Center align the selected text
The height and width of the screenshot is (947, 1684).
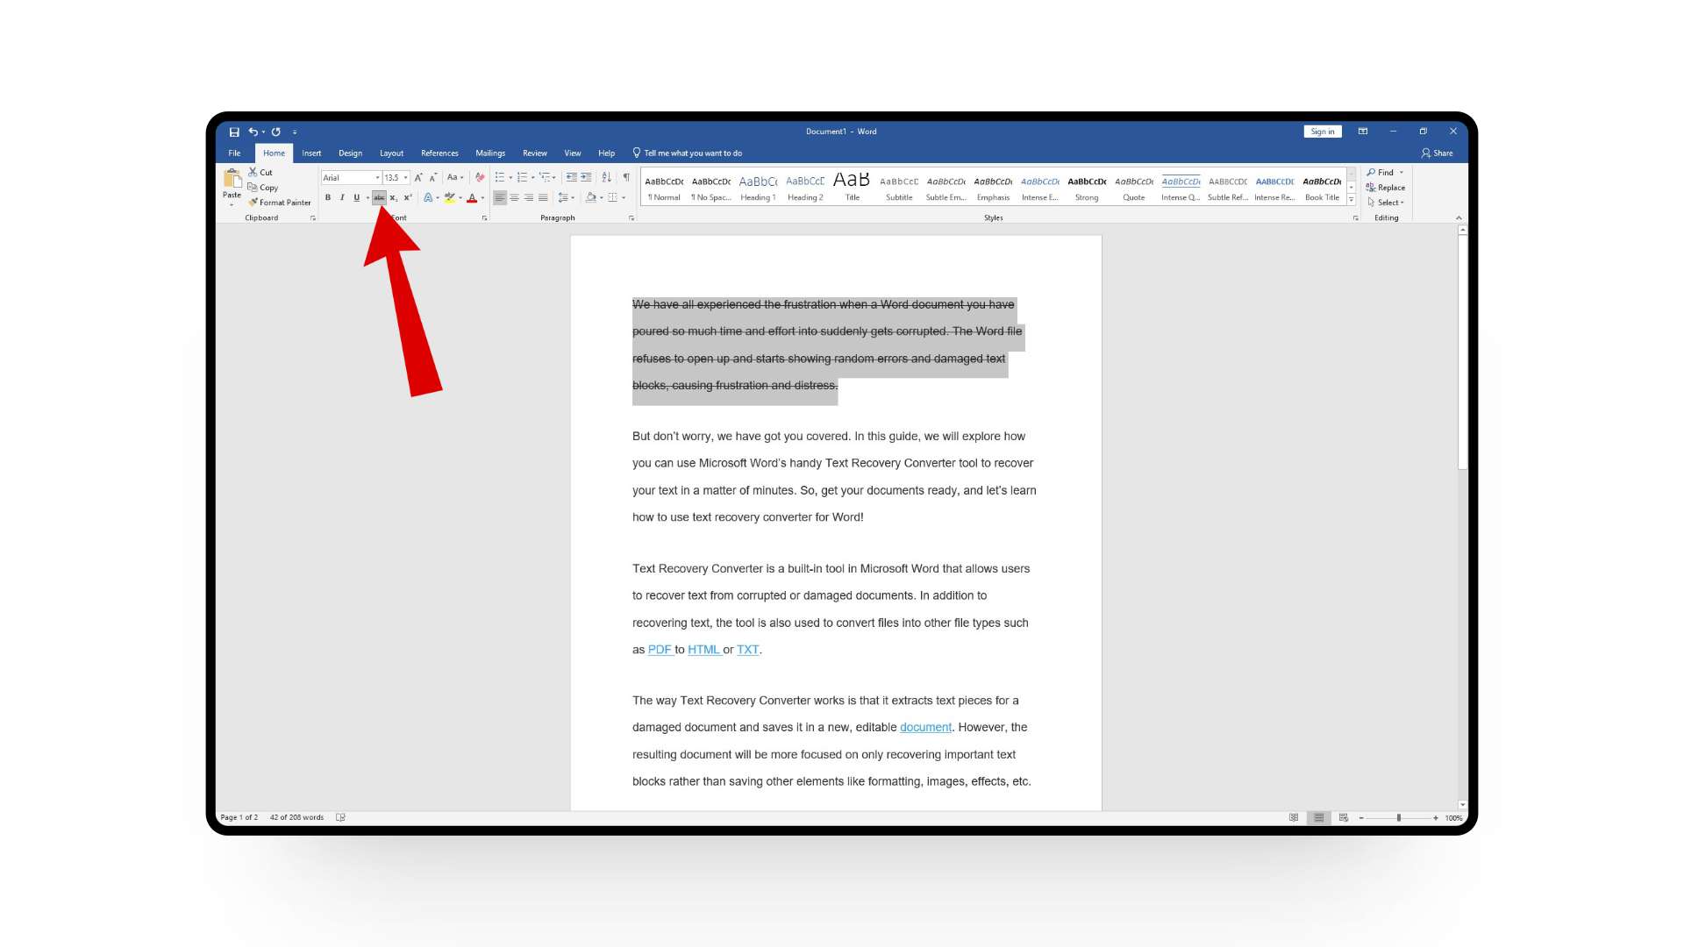[x=514, y=198]
